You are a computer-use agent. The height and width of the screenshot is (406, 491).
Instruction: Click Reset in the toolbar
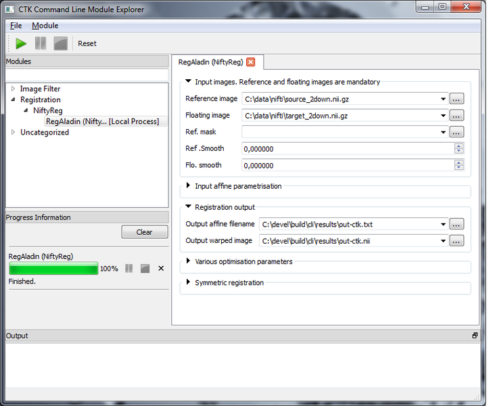pos(87,43)
